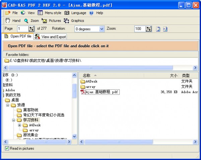Click the favorite folders list left arrow

(x=5, y=68)
